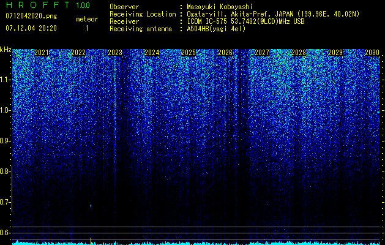The width and height of the screenshot is (385, 245).
Task: Click the 2027 time marker
Action: [x=262, y=53]
